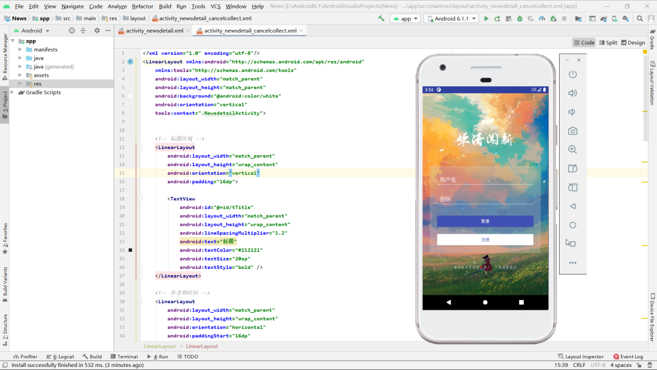
Task: Click the Debug app bug icon
Action: 520,18
